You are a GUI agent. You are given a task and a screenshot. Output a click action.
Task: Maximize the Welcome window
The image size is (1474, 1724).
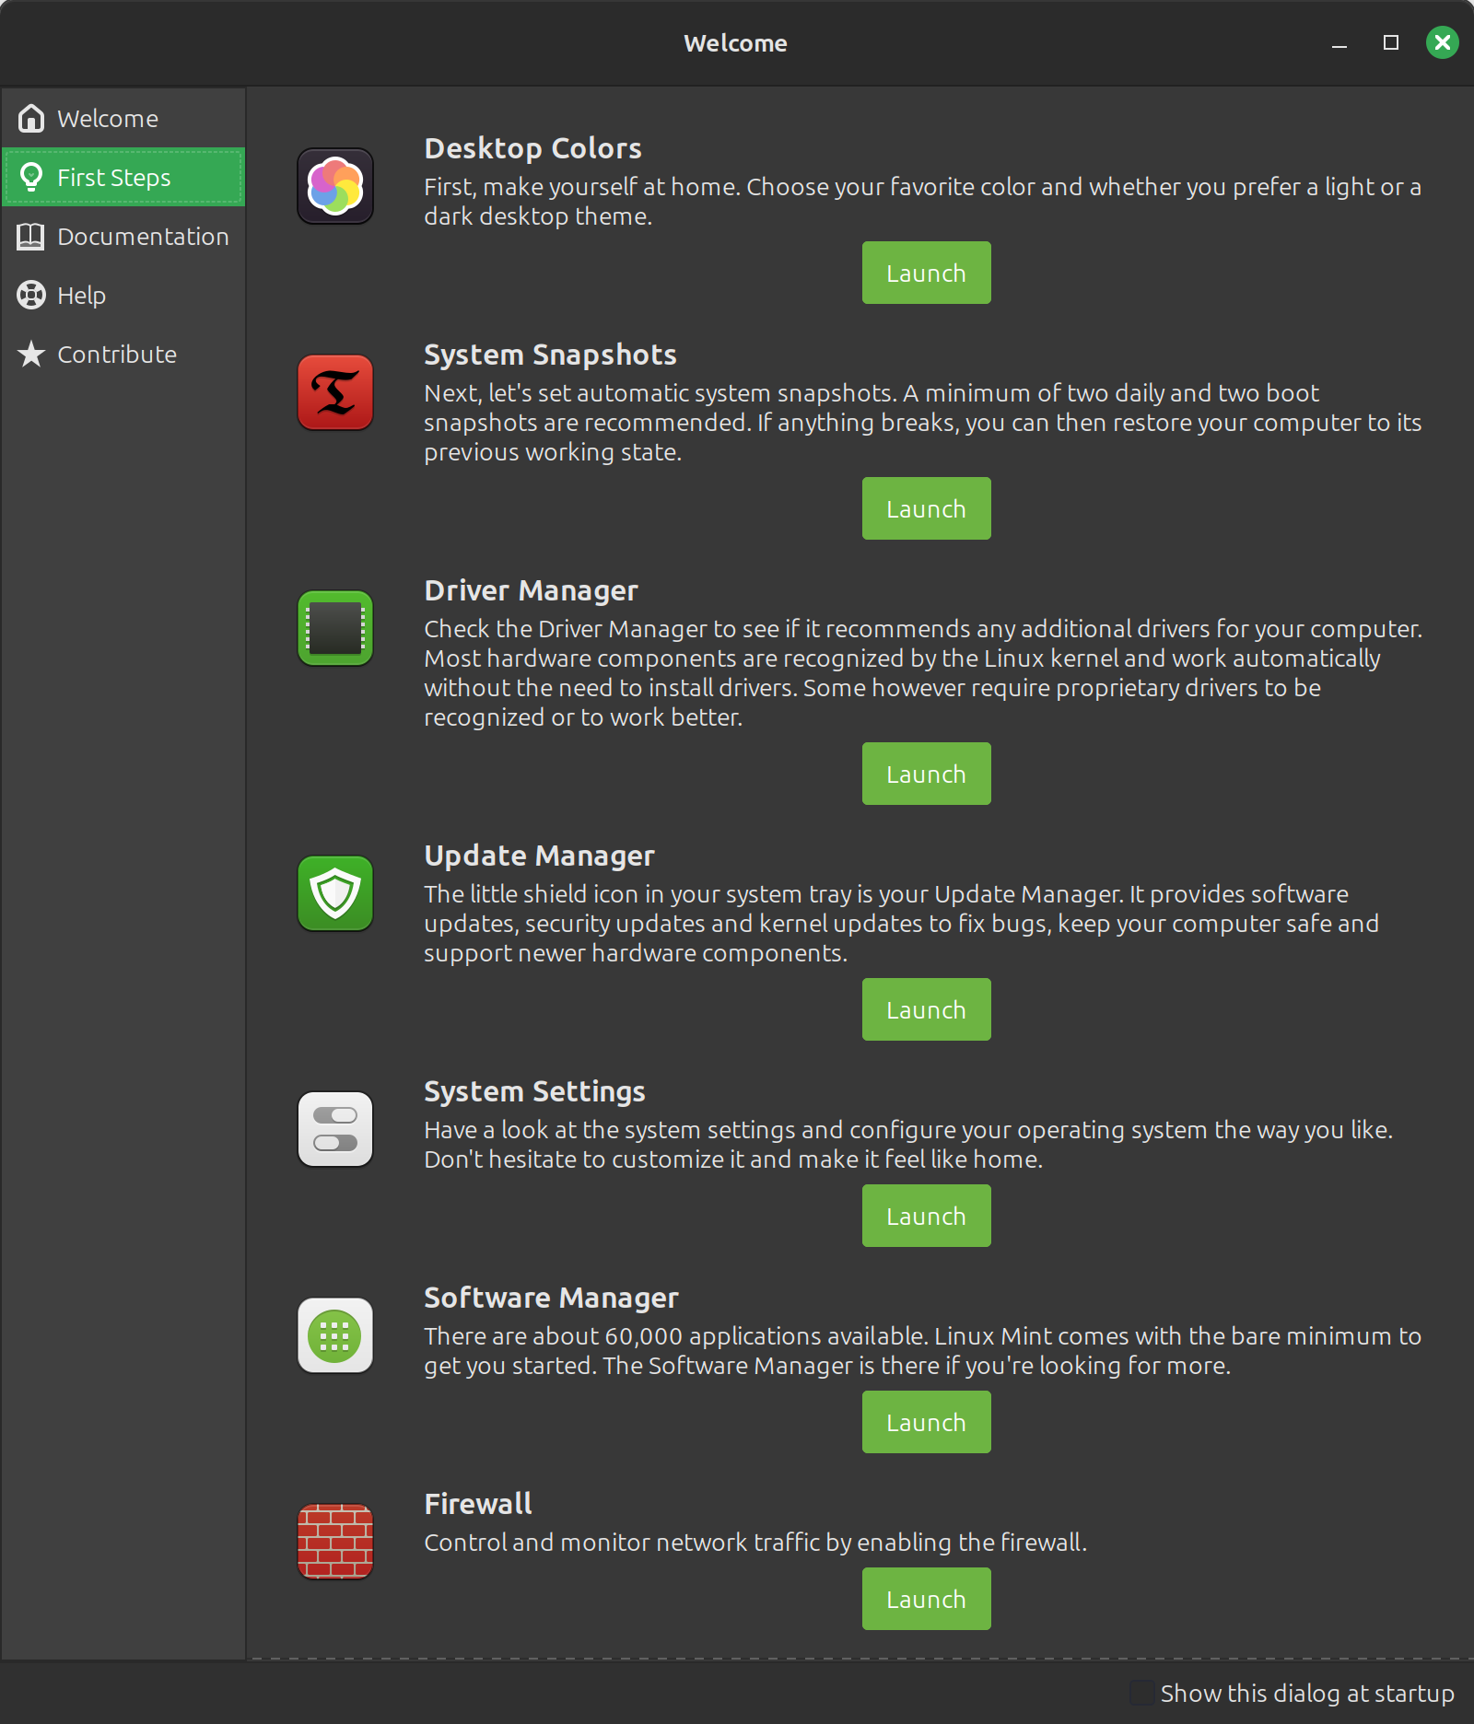(1391, 43)
